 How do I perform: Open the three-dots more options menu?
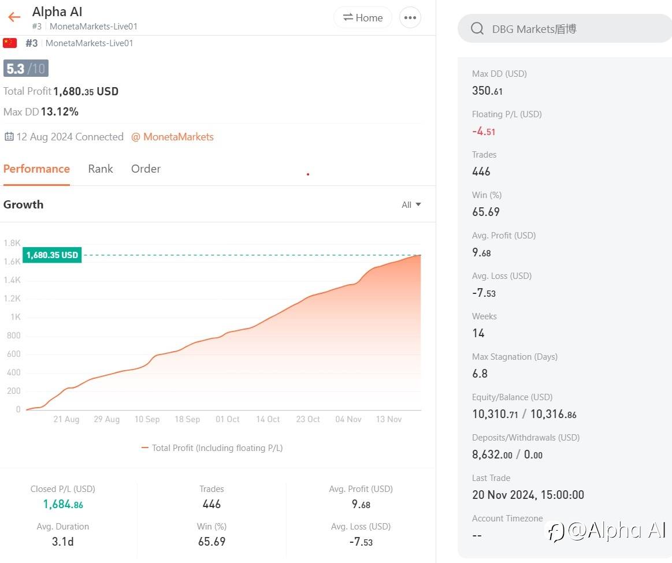coord(410,17)
